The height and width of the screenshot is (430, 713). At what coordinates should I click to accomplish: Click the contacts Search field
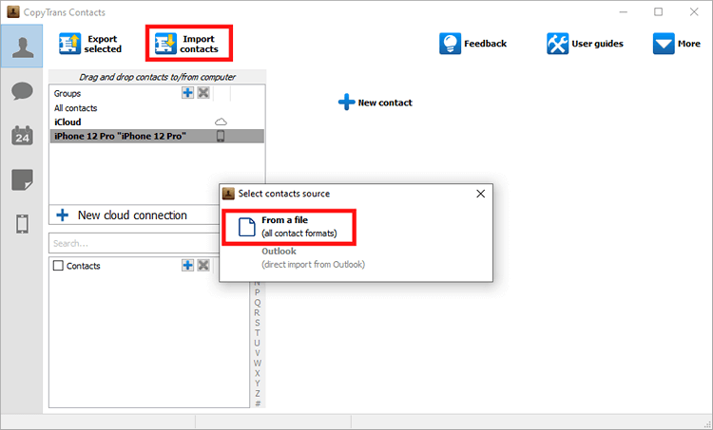[x=135, y=243]
